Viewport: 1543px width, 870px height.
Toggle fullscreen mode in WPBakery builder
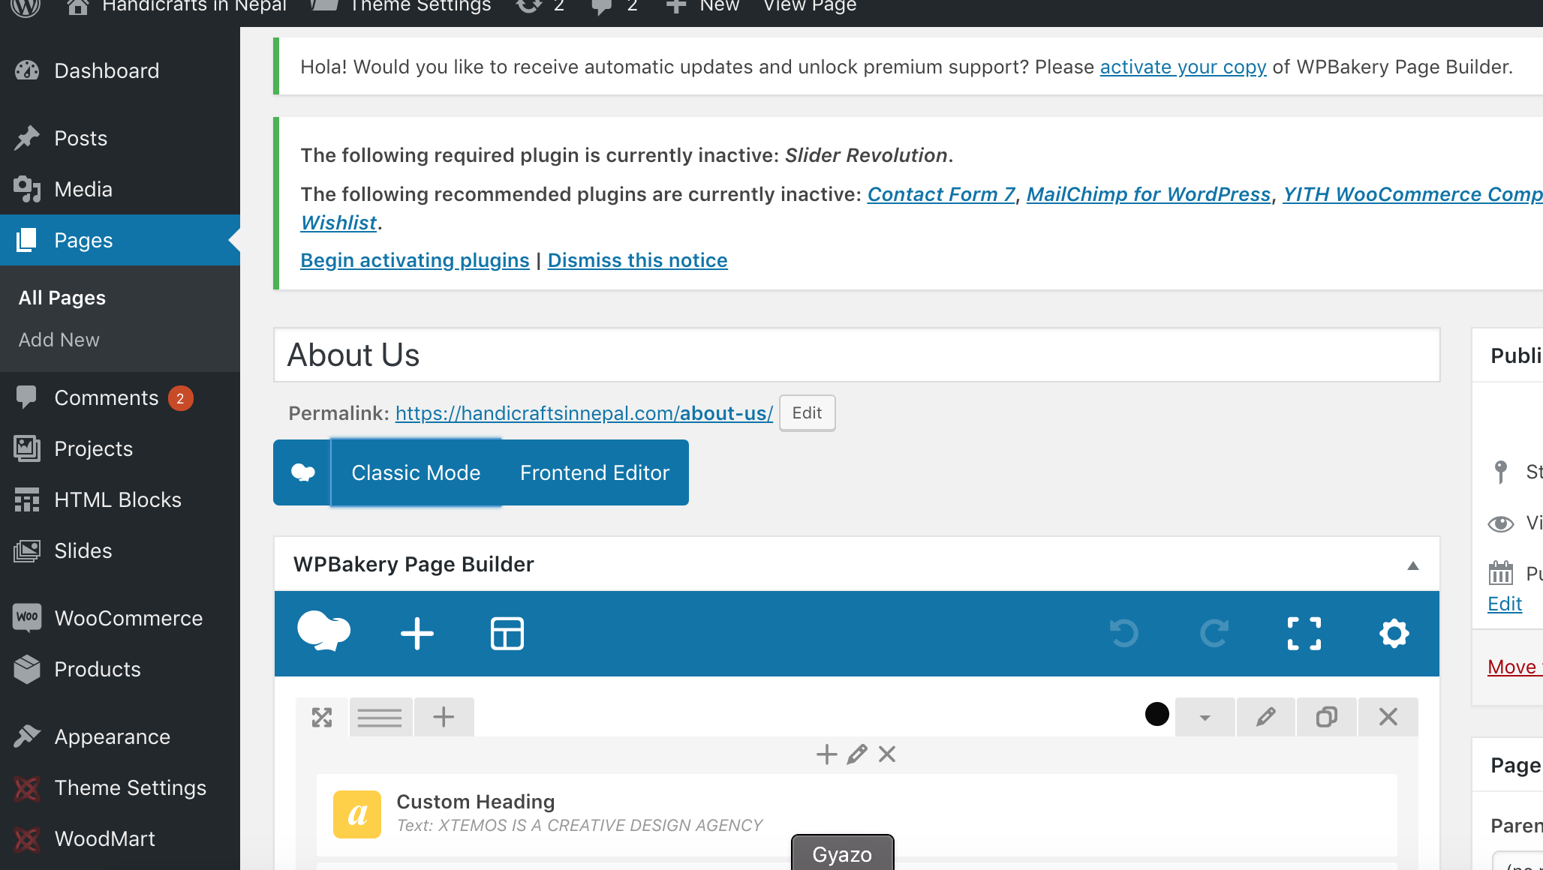1304,634
